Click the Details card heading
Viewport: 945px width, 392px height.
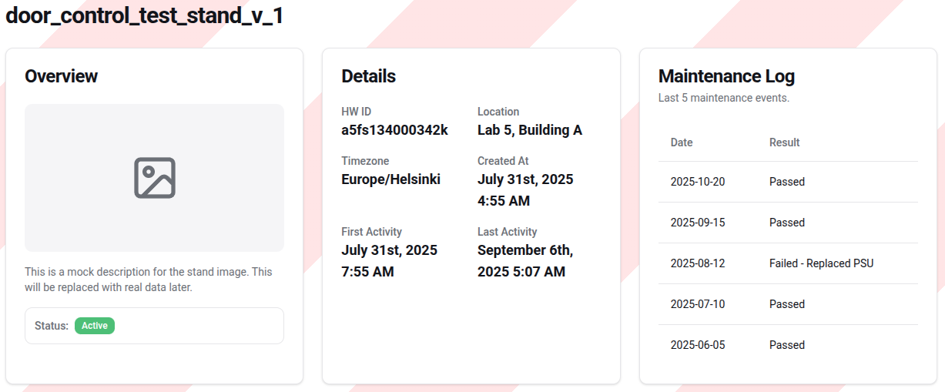click(368, 76)
